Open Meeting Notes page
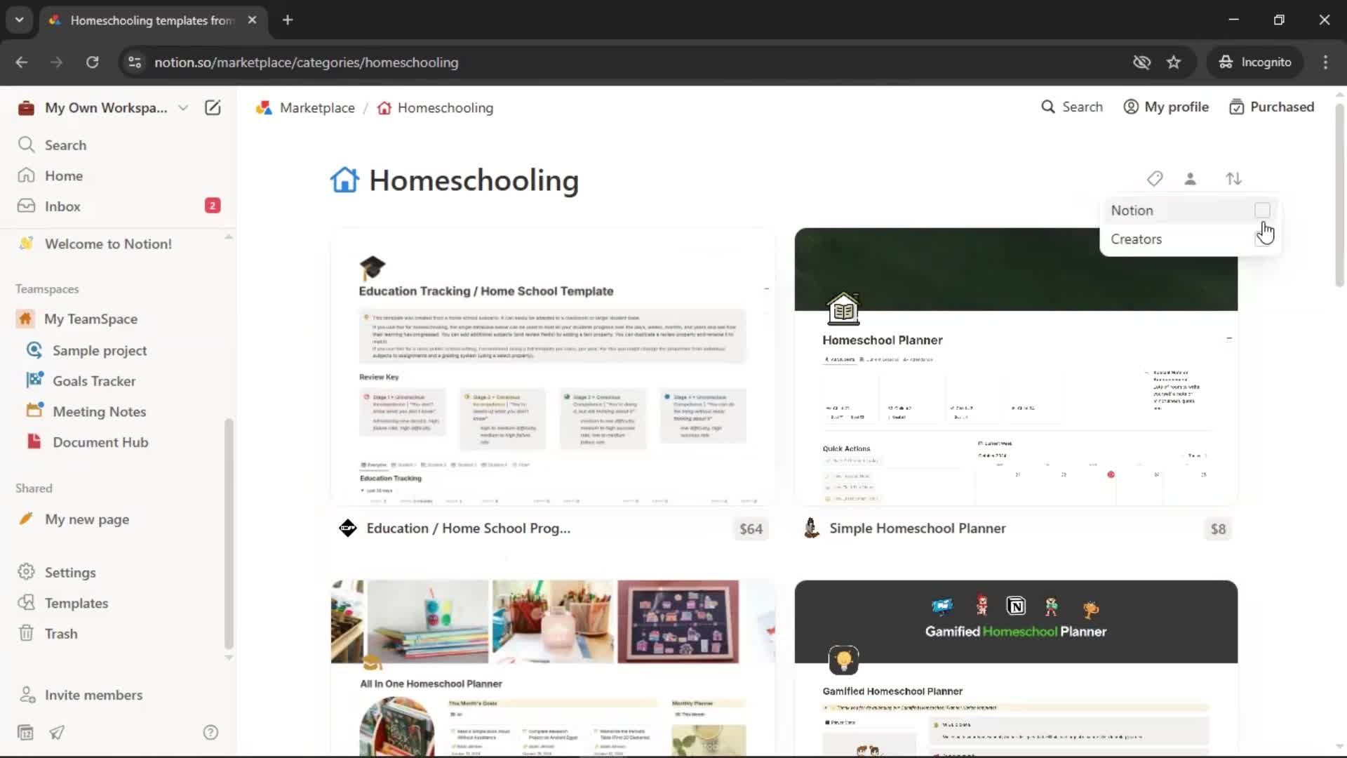The width and height of the screenshot is (1347, 758). [x=99, y=412]
